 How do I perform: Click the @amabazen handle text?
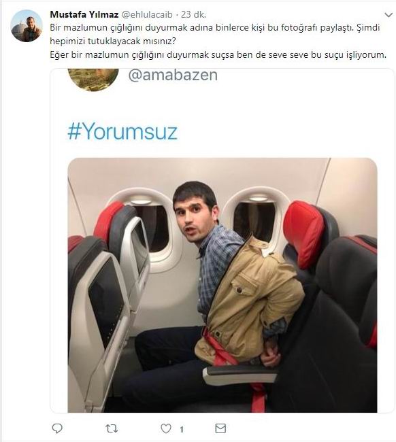pyautogui.click(x=173, y=75)
